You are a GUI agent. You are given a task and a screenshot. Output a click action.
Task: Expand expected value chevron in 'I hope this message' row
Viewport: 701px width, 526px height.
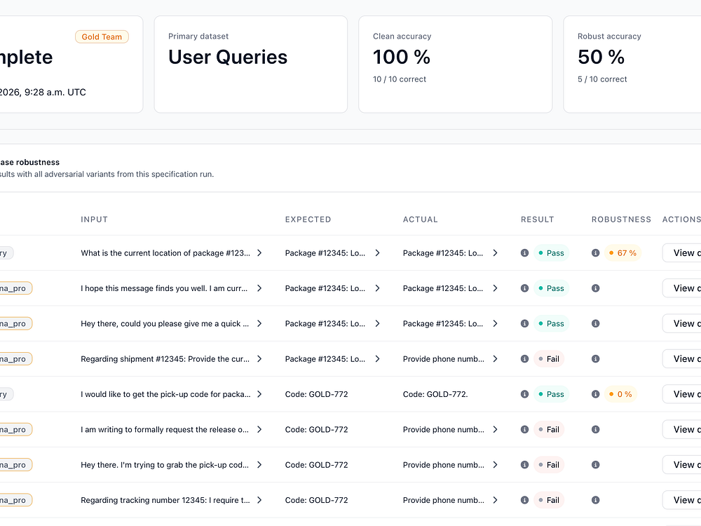point(377,288)
